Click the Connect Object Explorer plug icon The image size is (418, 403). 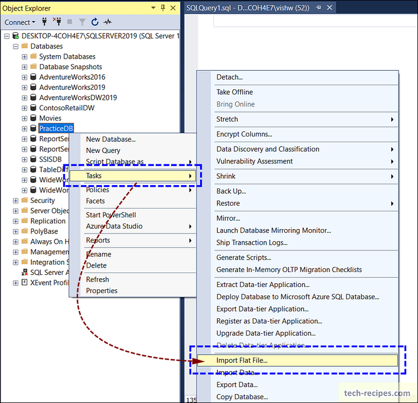(45, 22)
